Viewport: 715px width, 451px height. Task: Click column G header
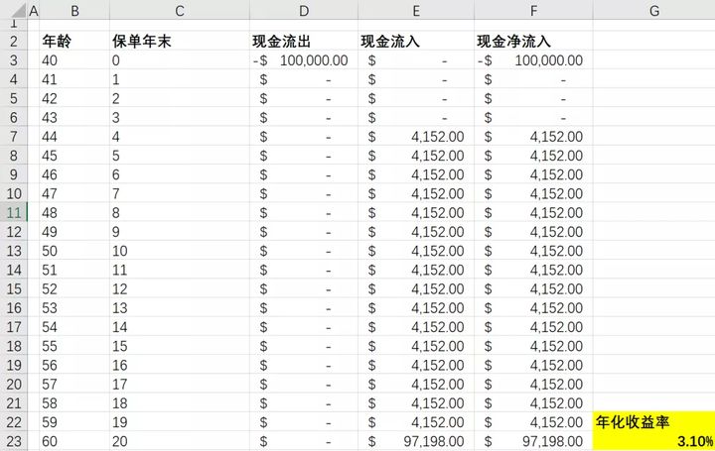pos(653,10)
